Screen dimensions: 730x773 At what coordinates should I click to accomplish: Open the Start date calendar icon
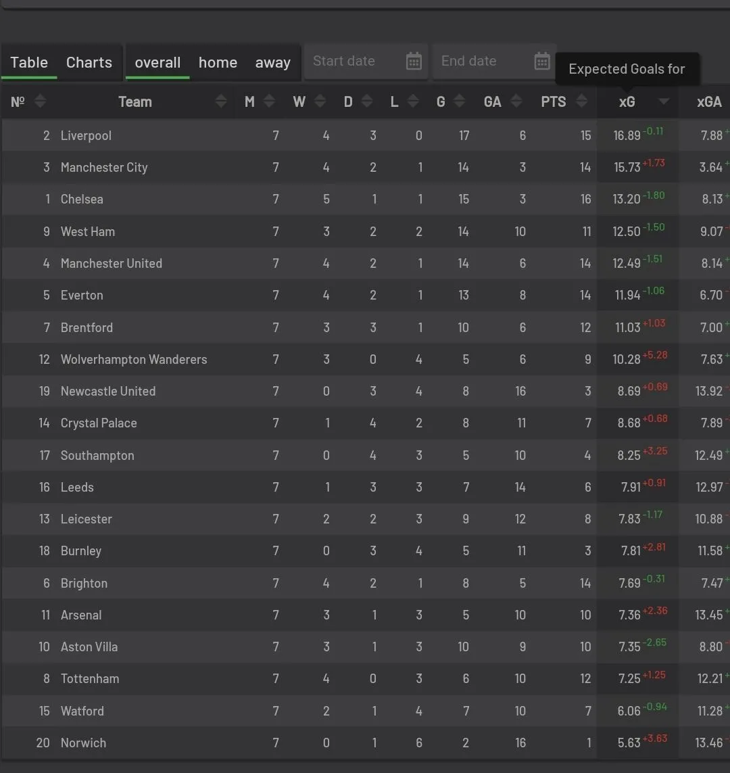click(x=414, y=62)
